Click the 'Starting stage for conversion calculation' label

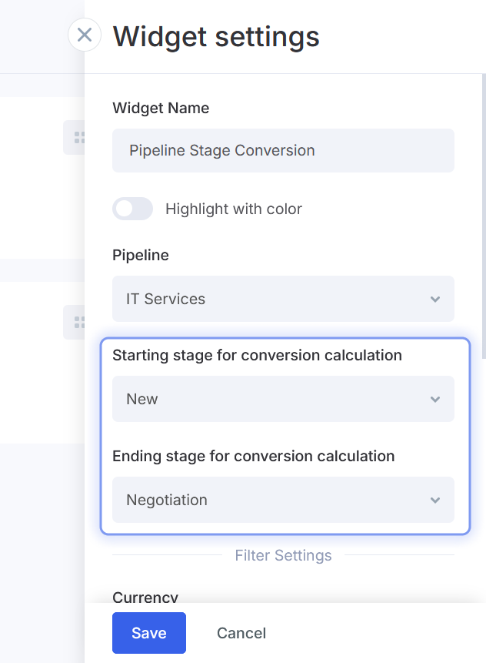click(257, 355)
